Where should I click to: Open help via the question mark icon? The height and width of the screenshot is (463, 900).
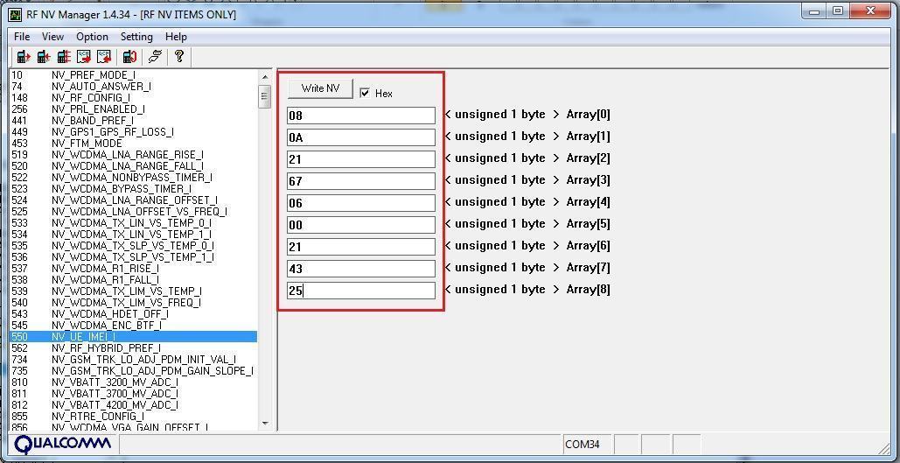[x=179, y=57]
